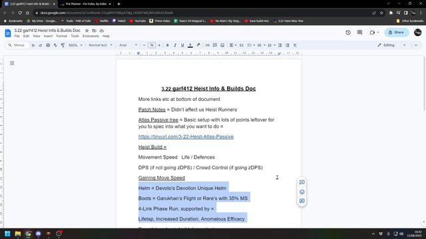Click the Redo arrow in the toolbar
This screenshot has height=239, width=426.
click(40, 45)
